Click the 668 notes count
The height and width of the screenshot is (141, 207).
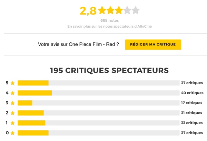pos(109,20)
